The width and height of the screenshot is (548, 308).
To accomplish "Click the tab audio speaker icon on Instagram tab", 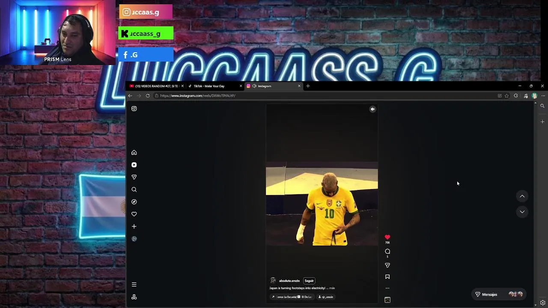I will (x=254, y=86).
